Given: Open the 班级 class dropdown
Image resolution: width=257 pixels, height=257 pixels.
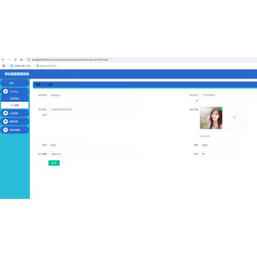Looking at the screenshot, I should tap(216, 145).
